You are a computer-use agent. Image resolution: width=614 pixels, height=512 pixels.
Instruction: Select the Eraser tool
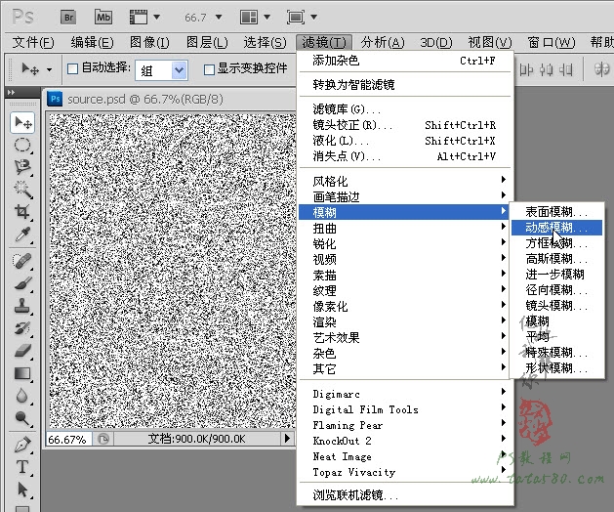(22, 351)
